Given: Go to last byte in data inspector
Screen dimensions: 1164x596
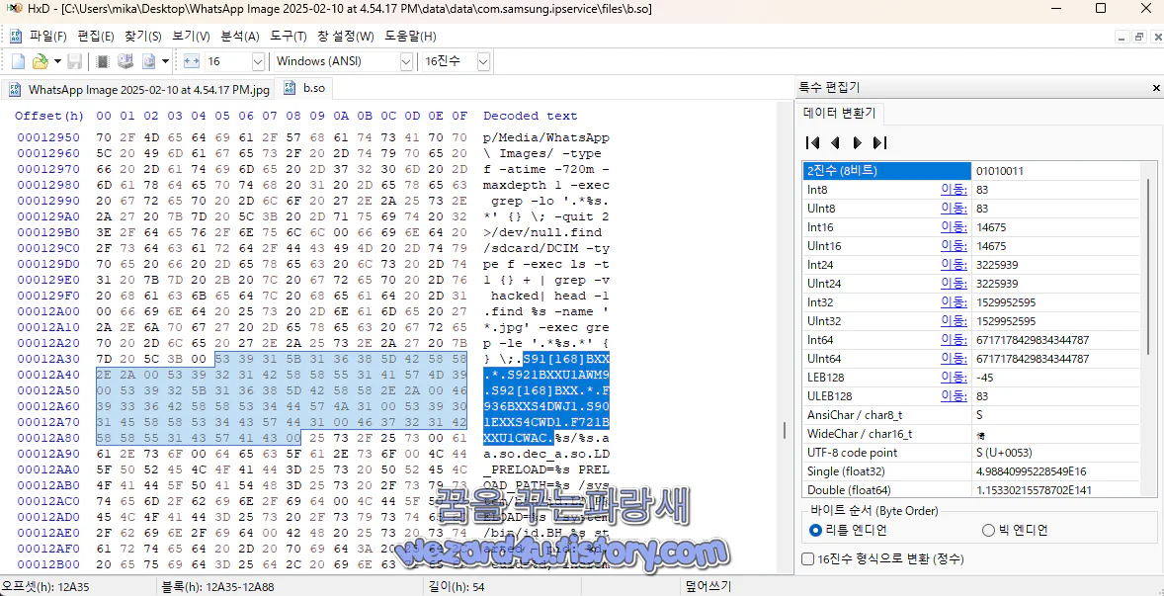Looking at the screenshot, I should point(880,142).
